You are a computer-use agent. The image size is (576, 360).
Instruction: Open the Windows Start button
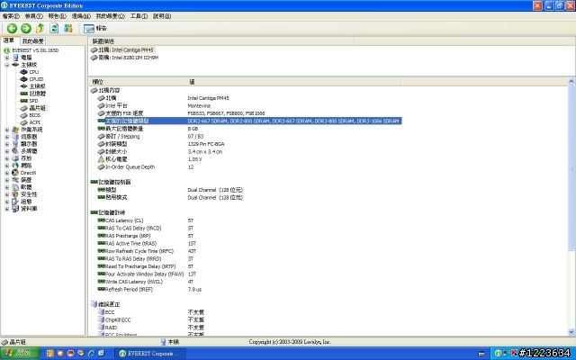pyautogui.click(x=20, y=354)
